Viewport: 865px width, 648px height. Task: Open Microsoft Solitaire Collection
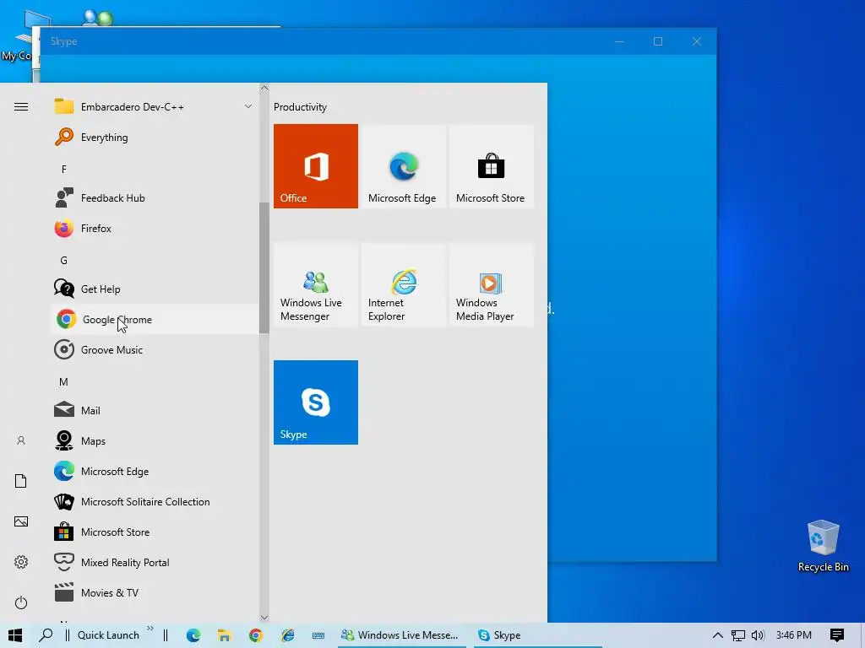[x=155, y=501]
